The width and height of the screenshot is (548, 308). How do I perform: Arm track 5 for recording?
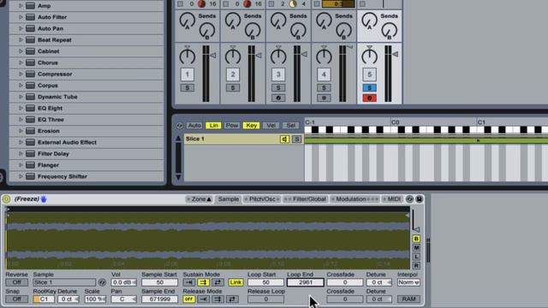point(369,98)
